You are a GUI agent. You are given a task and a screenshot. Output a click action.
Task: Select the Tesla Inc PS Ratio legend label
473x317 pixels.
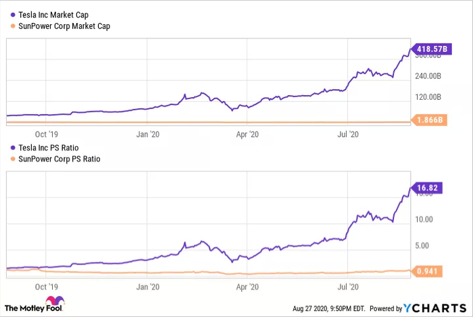tap(51, 146)
